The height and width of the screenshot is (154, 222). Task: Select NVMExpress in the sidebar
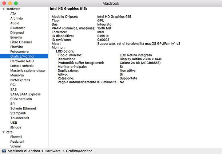tap(20, 80)
